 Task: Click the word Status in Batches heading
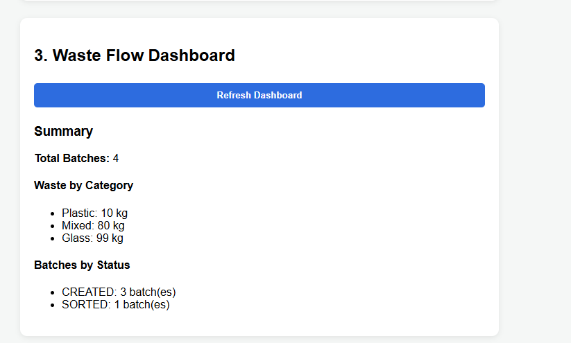coord(113,265)
